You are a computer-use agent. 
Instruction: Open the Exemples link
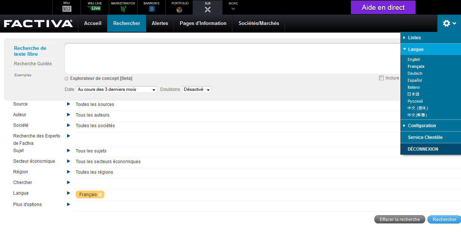coord(23,75)
